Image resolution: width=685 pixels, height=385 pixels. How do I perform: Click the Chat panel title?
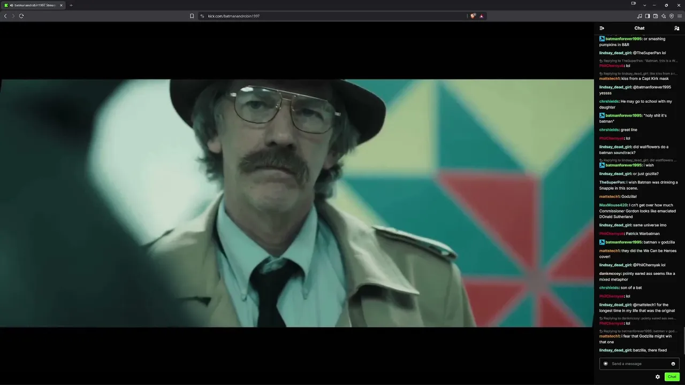click(640, 28)
